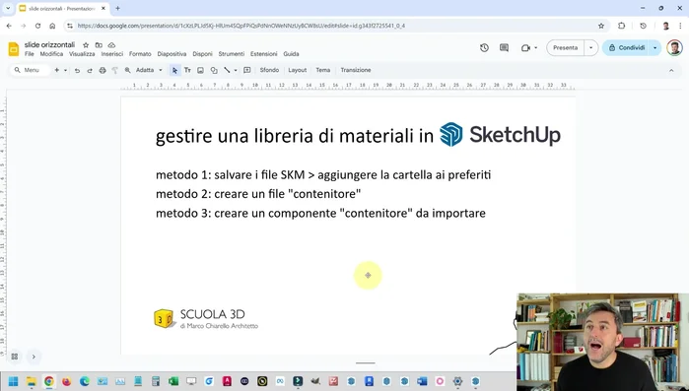Open the browser tab search dropdown

coord(8,8)
